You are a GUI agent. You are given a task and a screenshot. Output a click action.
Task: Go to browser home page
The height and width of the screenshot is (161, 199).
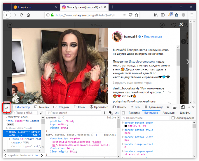pos(28,15)
